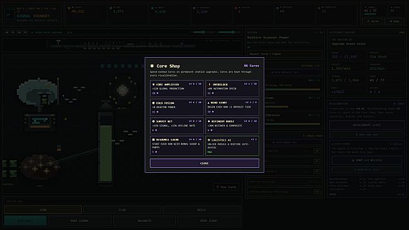Viewport: 409px width, 230px height.
Task: Click the Core Amplifier upgrade icon
Action: 153,84
